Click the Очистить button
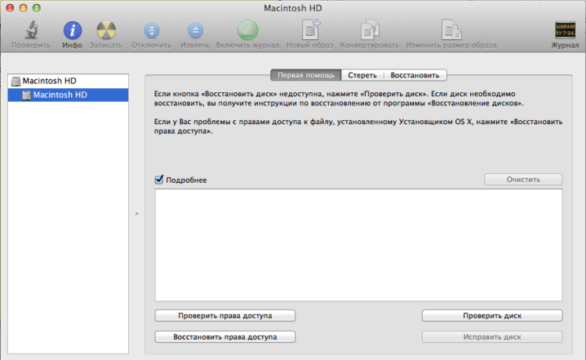Image resolution: width=586 pixels, height=360 pixels. 523,180
